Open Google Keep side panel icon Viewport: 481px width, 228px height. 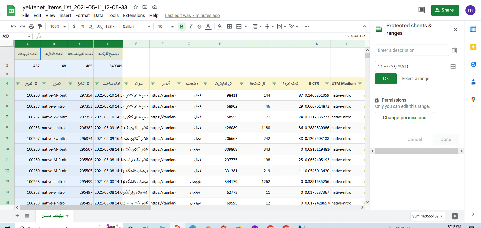[x=473, y=47]
